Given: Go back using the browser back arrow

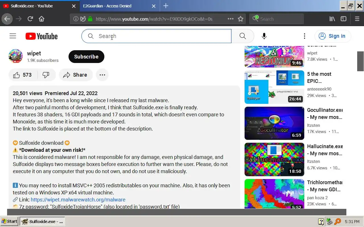Looking at the screenshot, I should 7,19.
